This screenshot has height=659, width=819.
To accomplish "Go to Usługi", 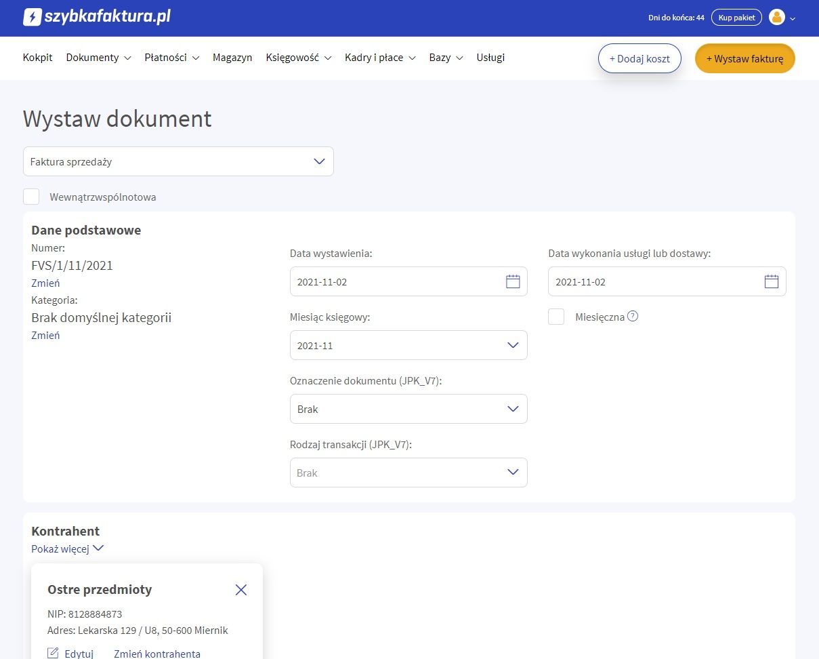I will click(490, 58).
